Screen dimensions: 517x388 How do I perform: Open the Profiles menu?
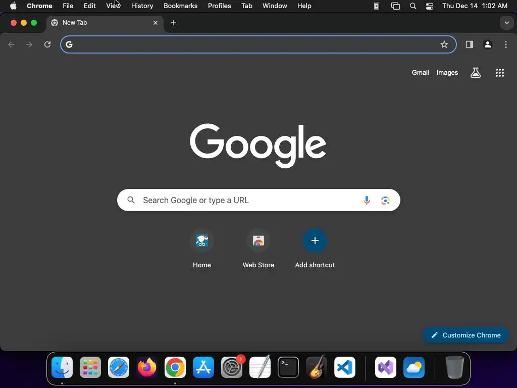pos(219,6)
